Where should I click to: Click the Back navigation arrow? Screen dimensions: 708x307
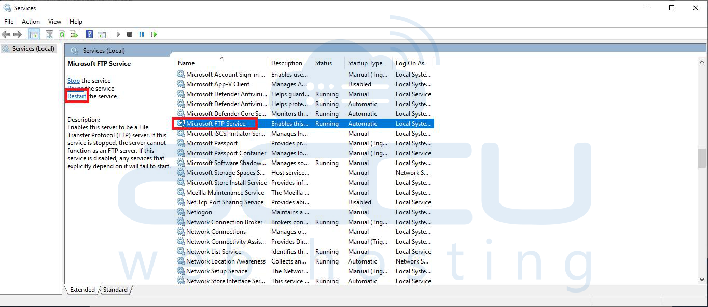[x=6, y=34]
